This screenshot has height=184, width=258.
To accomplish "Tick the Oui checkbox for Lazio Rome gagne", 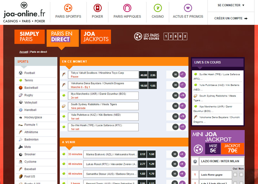I will [x=235, y=174].
